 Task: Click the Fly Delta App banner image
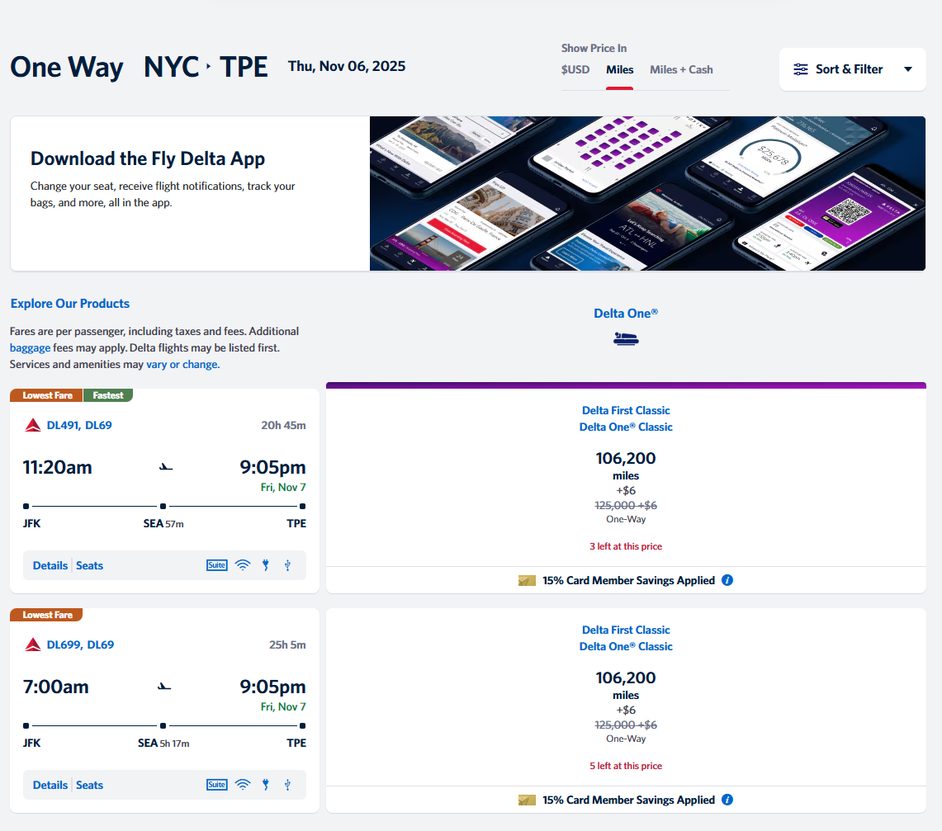coord(647,193)
